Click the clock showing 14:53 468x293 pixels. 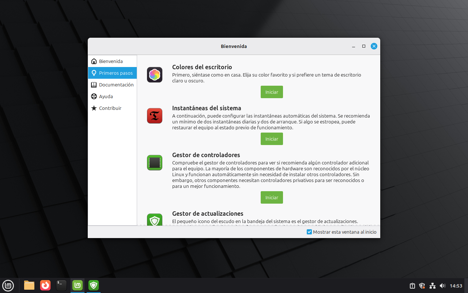[x=456, y=286]
